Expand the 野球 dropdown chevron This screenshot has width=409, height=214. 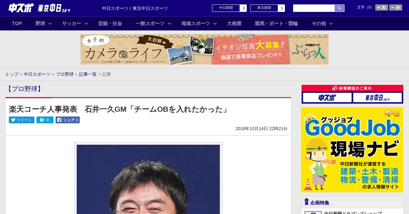[50, 24]
